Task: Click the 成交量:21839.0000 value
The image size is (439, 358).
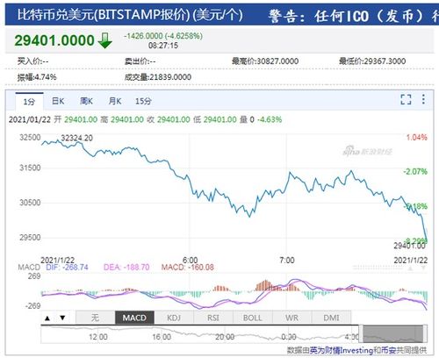Action: tap(158, 77)
